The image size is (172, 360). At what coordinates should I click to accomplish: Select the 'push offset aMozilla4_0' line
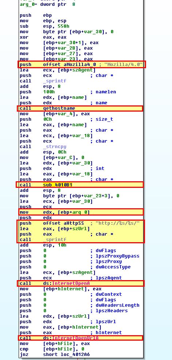[82, 65]
